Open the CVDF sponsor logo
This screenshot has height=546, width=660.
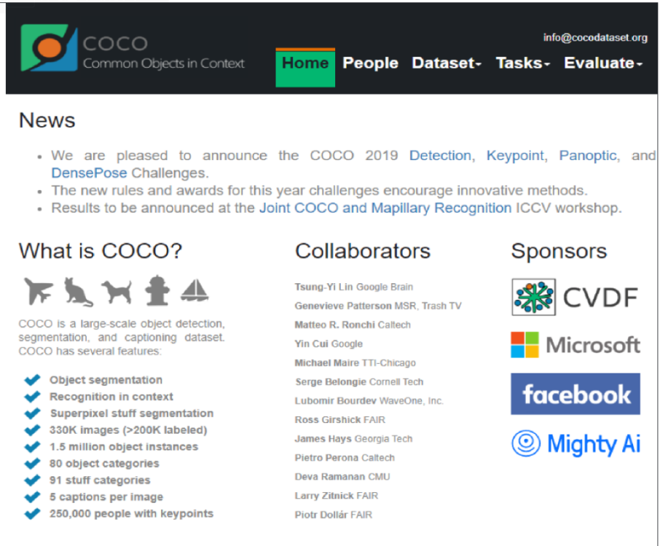(x=575, y=297)
